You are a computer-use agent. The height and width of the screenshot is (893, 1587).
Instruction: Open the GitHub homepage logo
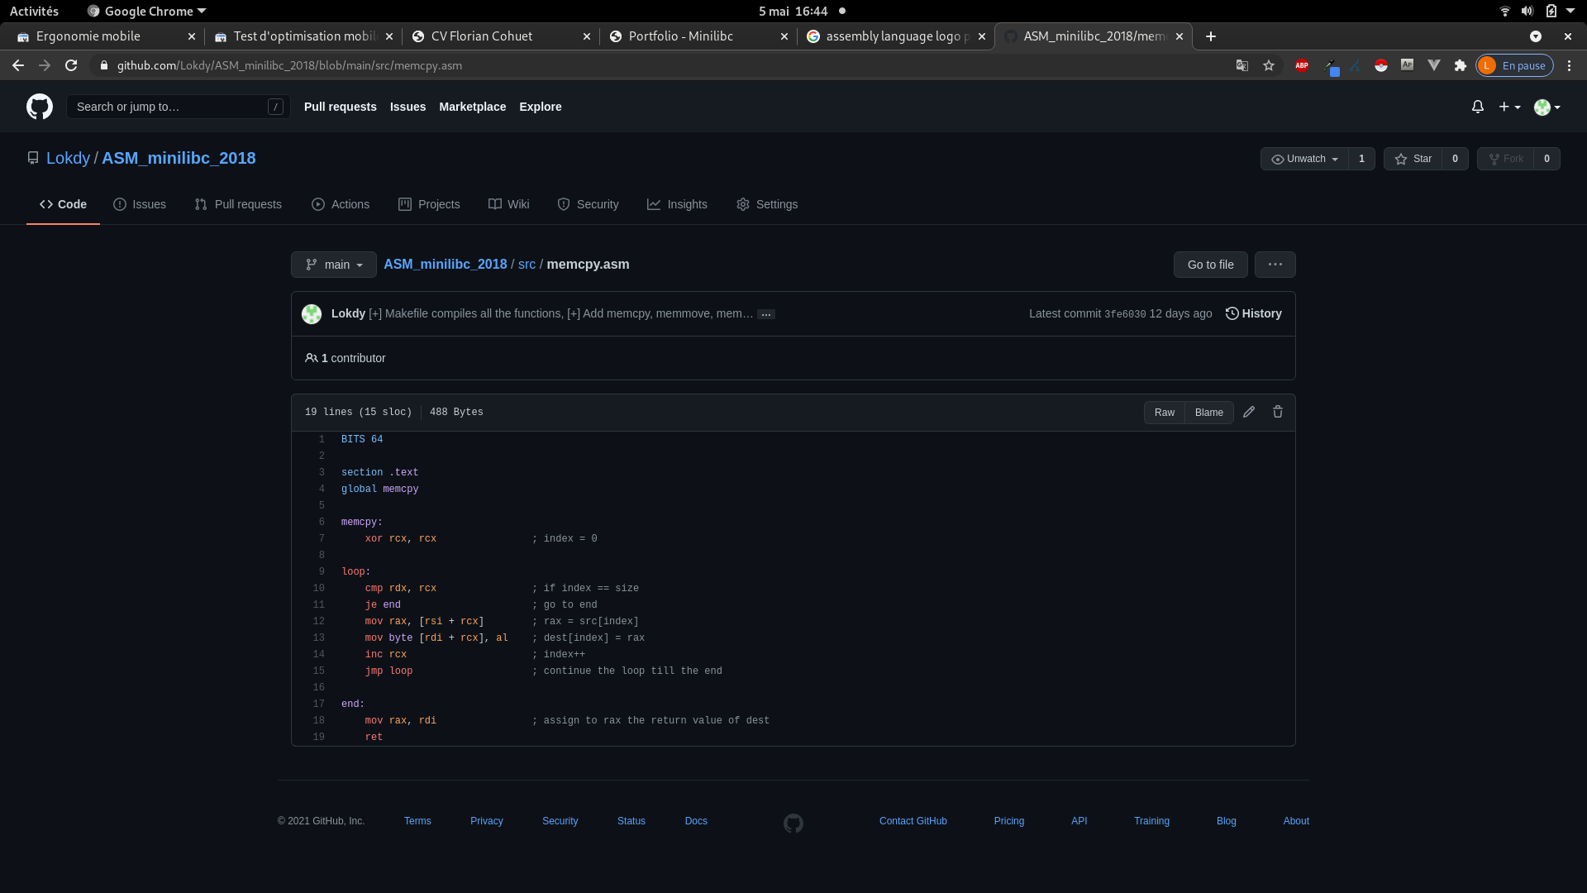coord(39,107)
